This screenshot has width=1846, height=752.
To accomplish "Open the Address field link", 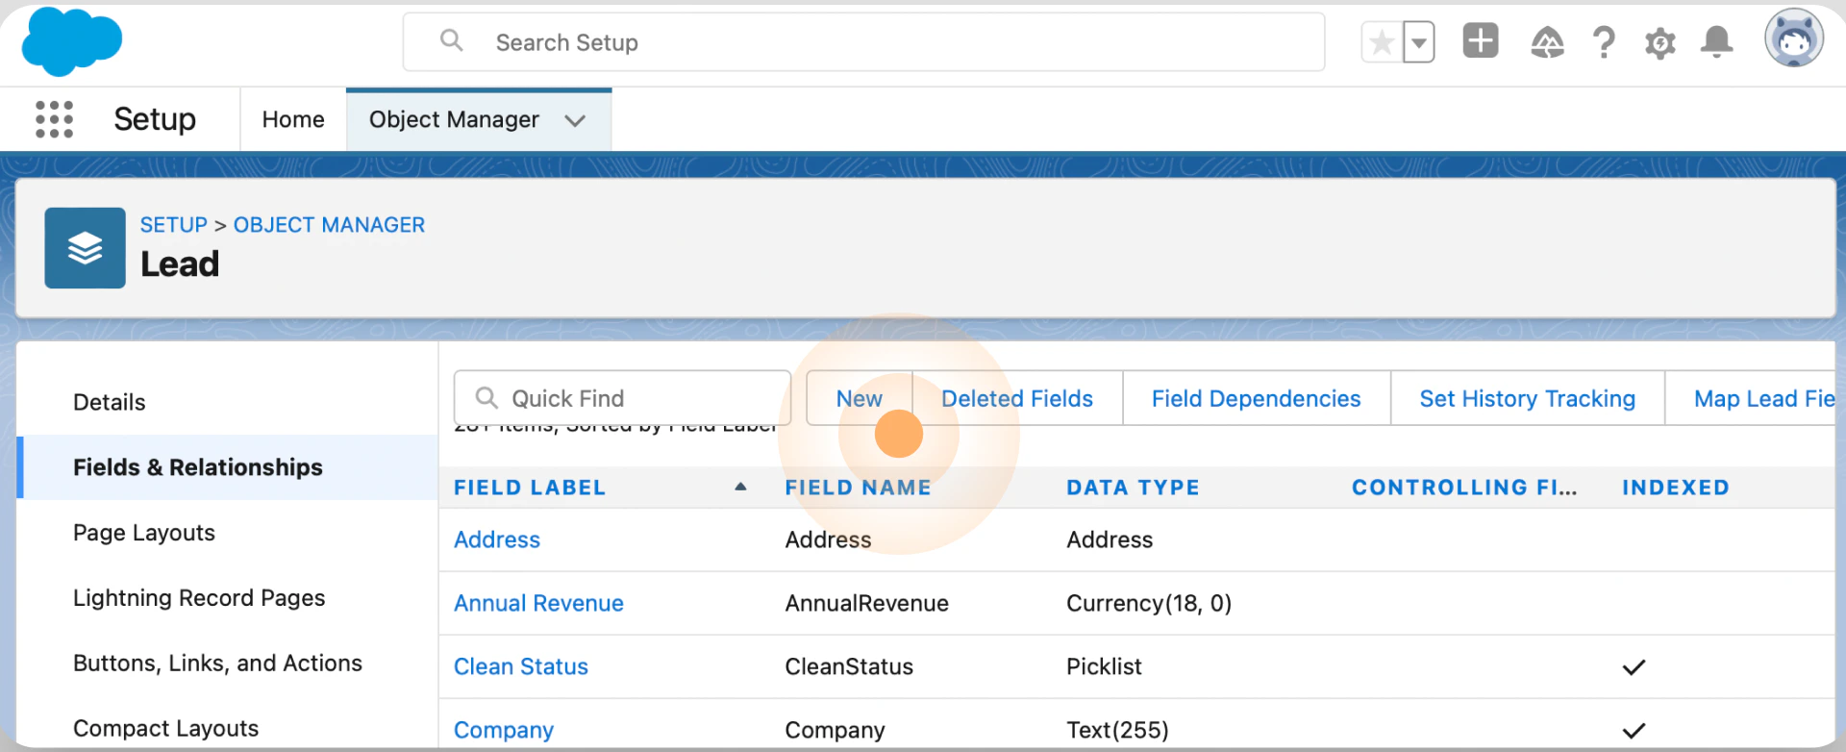I will coord(497,539).
